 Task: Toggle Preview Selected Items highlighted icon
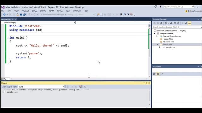189,23
